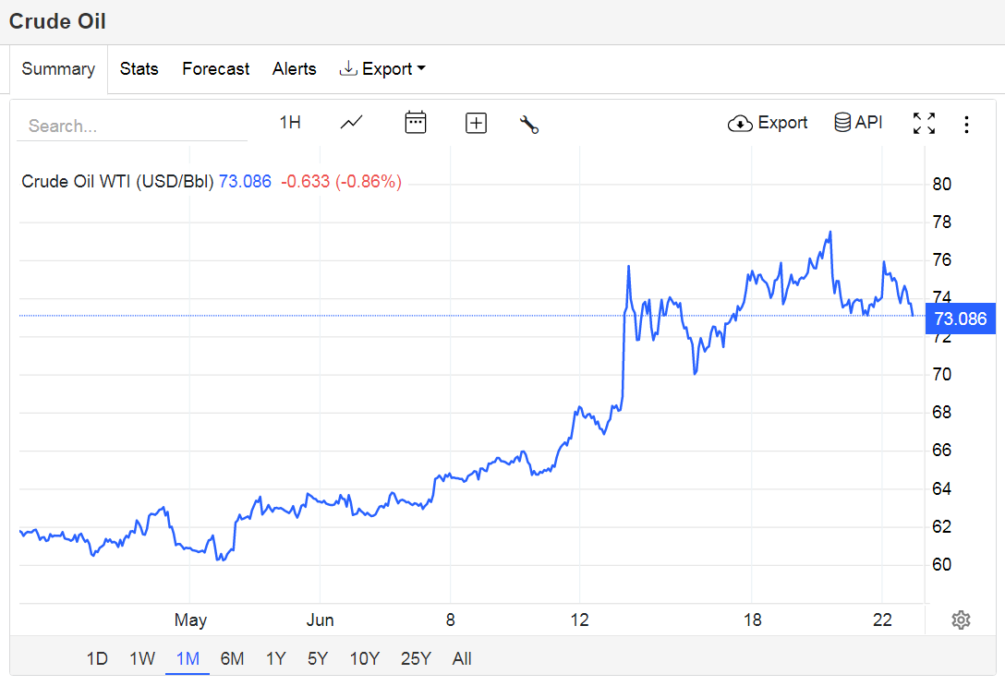The image size is (1005, 686).
Task: Open the three-dot more options menu
Action: point(966,125)
